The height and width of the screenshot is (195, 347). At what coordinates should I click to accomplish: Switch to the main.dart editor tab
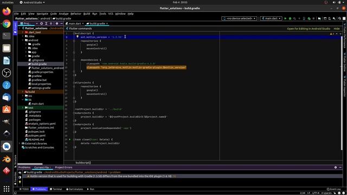(x=75, y=23)
